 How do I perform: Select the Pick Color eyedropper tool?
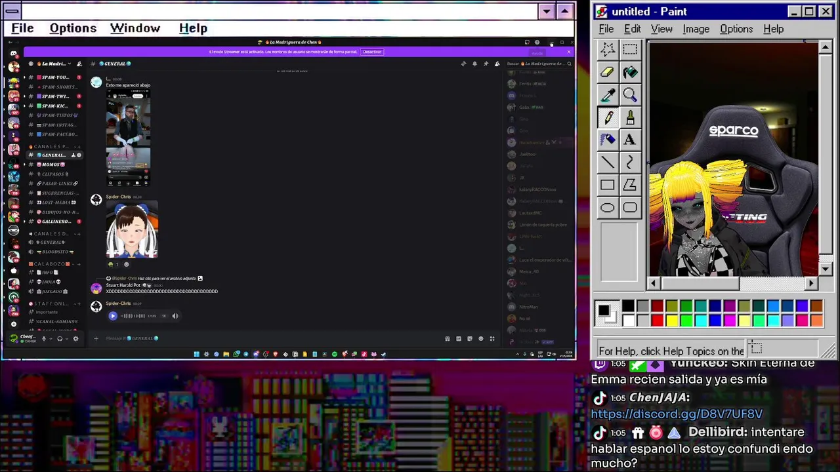[x=608, y=95]
